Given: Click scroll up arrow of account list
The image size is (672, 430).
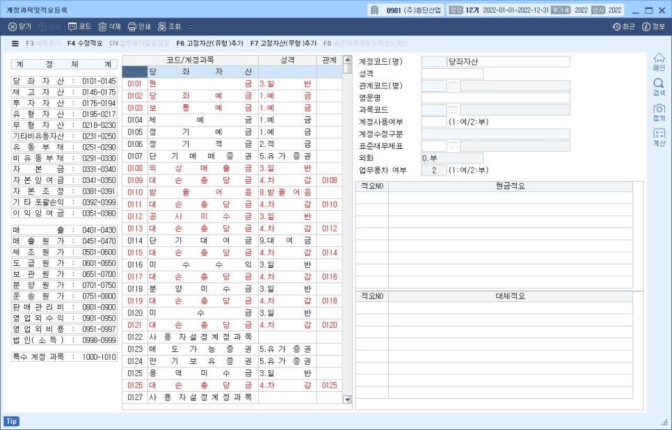Looking at the screenshot, I should 347,60.
